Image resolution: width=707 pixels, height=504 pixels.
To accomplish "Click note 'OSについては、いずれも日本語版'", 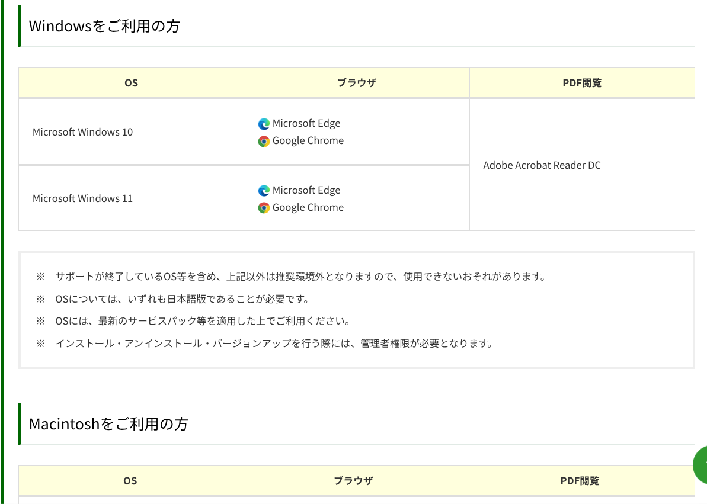I will [183, 299].
